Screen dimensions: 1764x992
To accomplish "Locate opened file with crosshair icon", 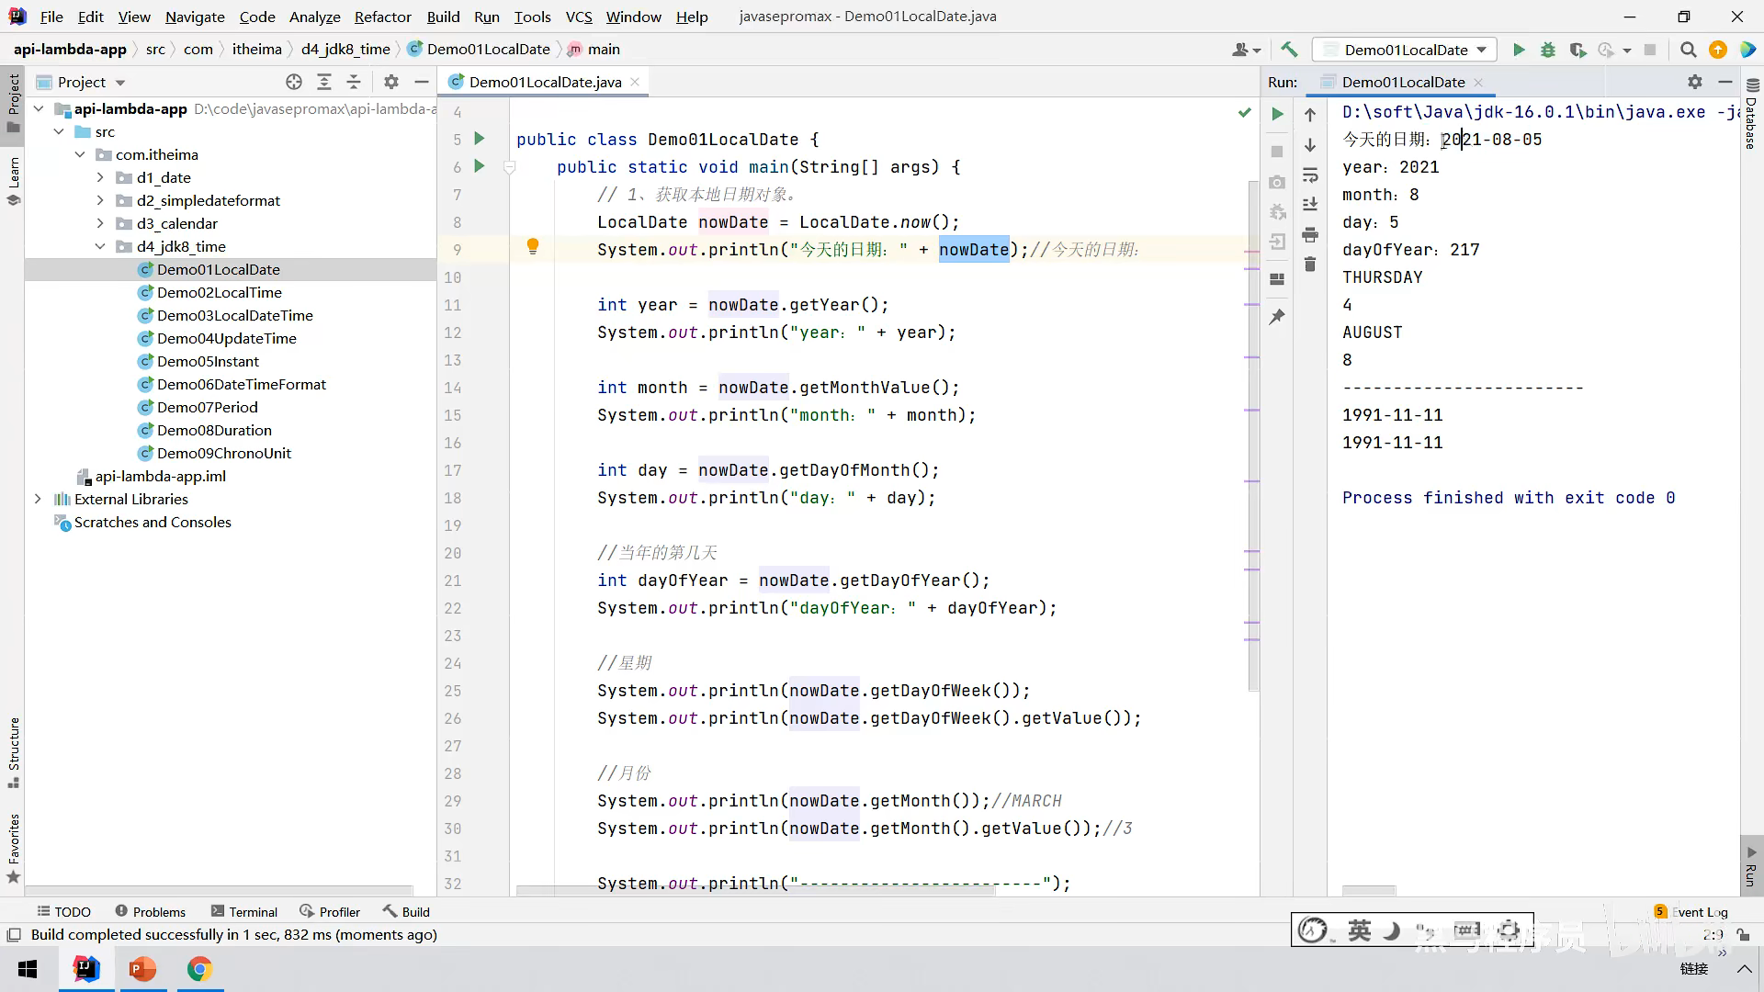I will [294, 82].
